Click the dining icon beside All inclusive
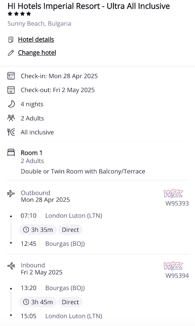This screenshot has height=326, width=195. 11,132
